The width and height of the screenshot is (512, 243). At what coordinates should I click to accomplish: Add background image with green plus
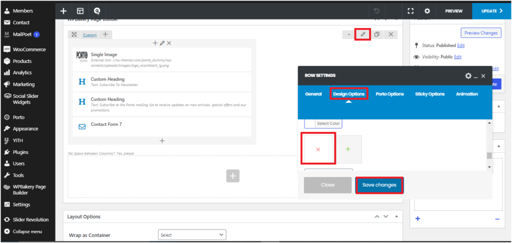point(348,149)
